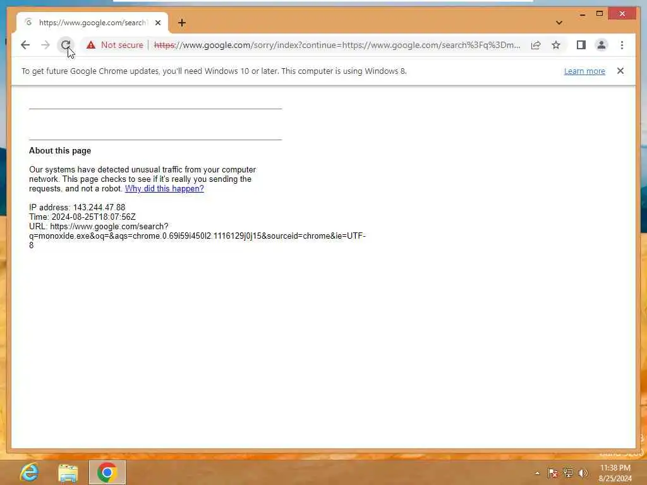The width and height of the screenshot is (647, 485).
Task: Bookmark this page with the star
Action: coord(556,45)
